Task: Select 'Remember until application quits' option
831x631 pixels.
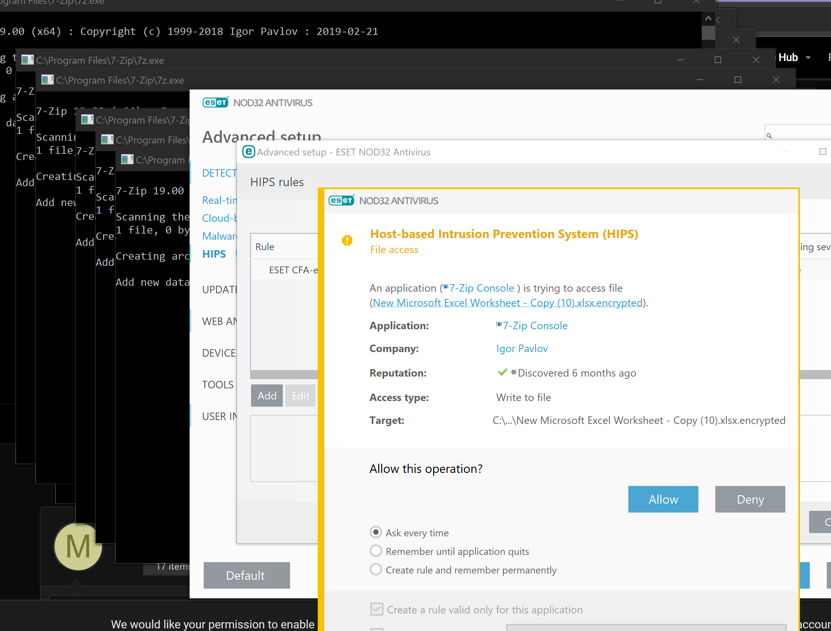Action: coord(376,551)
